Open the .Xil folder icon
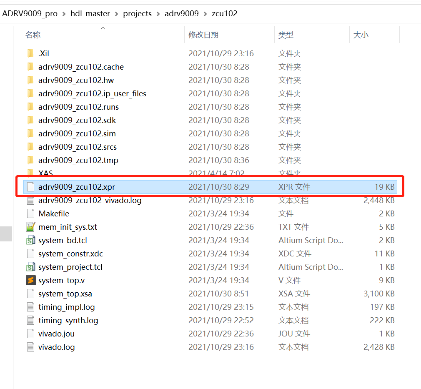This screenshot has height=389, width=421. tap(30, 53)
